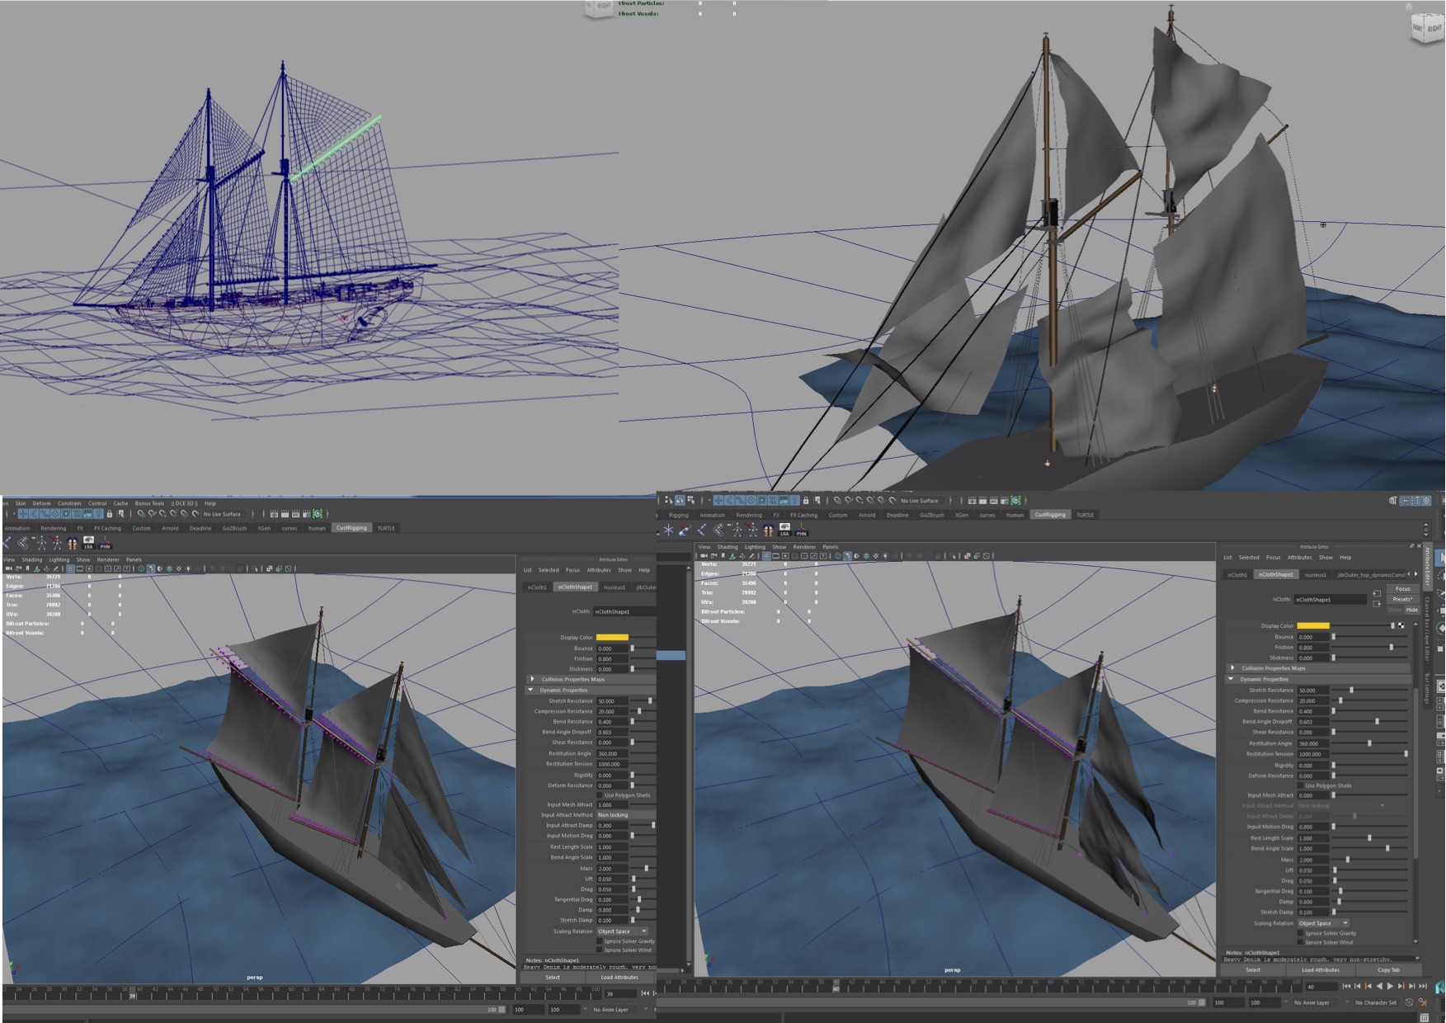Expand Collision Properties Maps section in right panel
Screen dimensions: 1446x1023
point(1232,668)
